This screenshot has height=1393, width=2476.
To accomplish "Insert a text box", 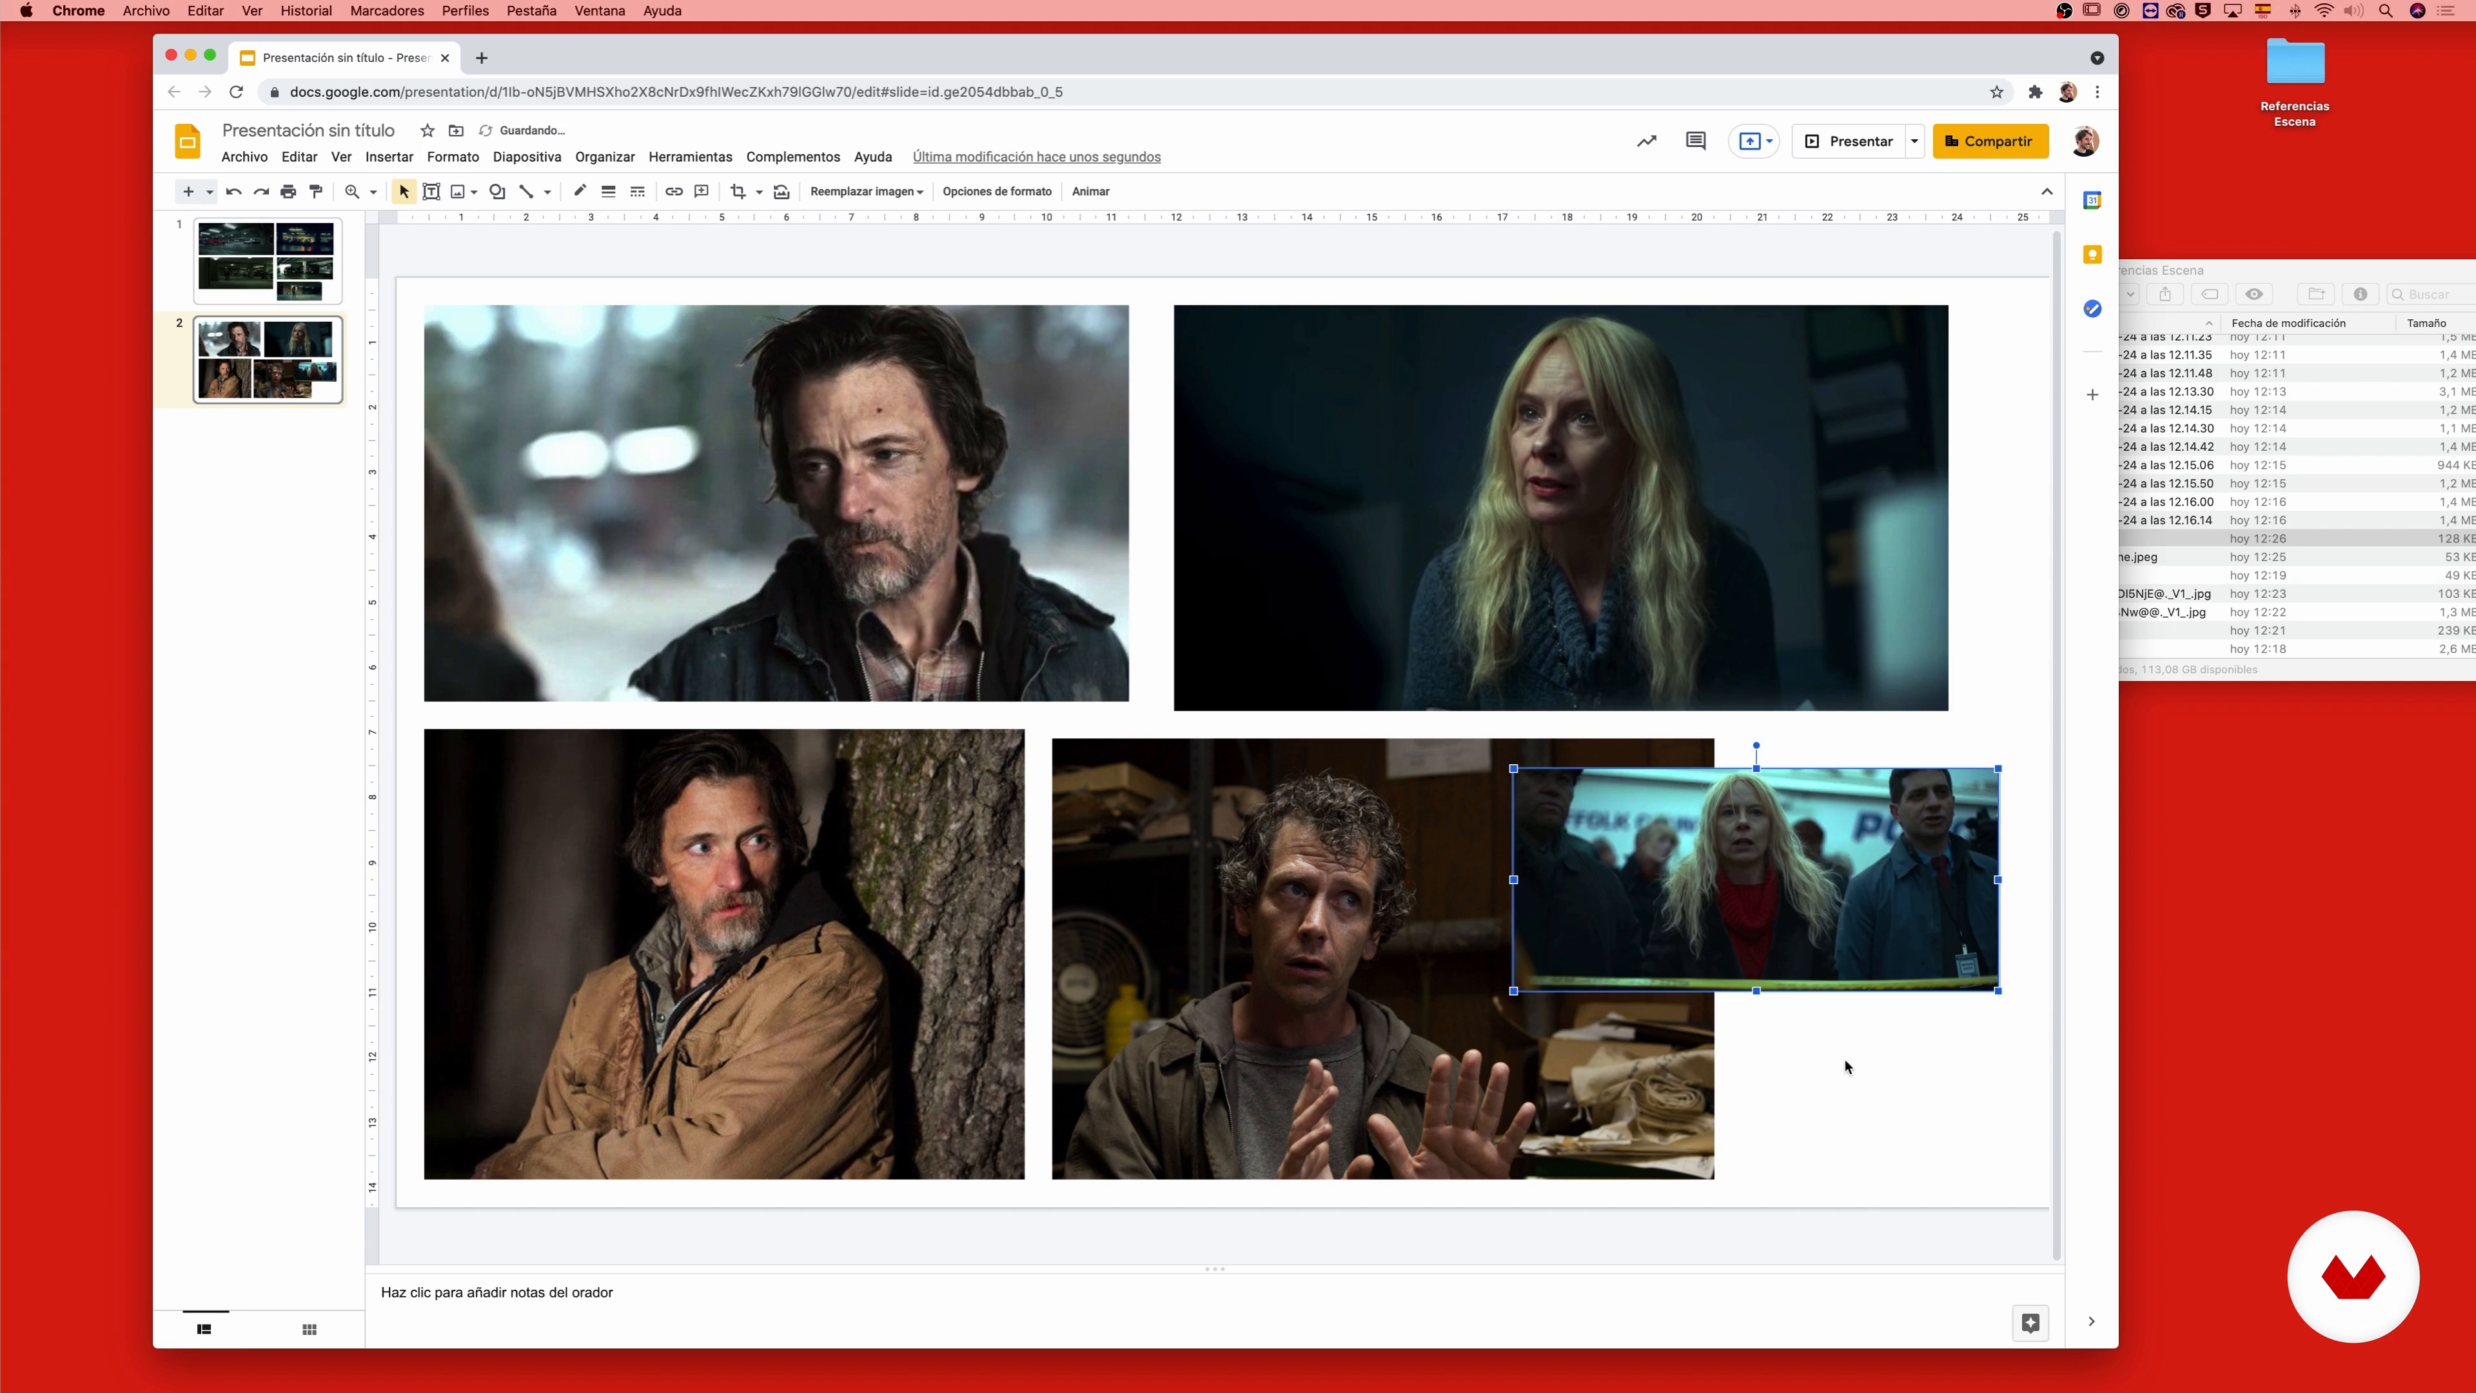I will (431, 192).
